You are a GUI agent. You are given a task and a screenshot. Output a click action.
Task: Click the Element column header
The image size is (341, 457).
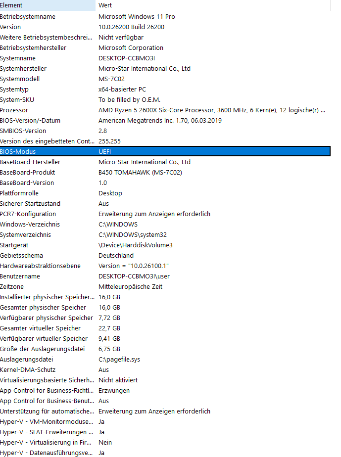click(x=48, y=5)
